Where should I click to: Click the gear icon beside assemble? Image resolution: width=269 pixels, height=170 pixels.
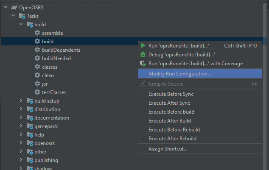click(37, 33)
